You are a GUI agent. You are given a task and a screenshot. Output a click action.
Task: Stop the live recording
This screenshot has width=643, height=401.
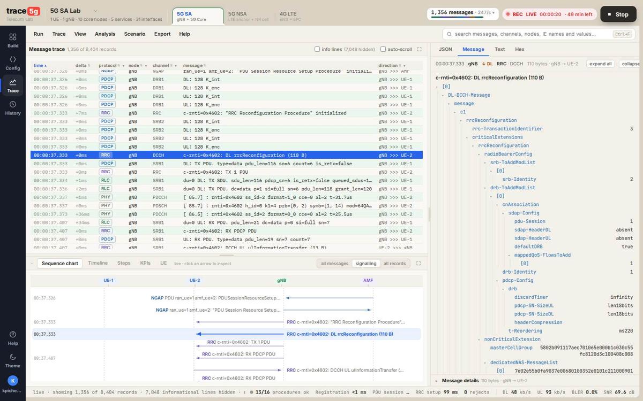(x=618, y=14)
